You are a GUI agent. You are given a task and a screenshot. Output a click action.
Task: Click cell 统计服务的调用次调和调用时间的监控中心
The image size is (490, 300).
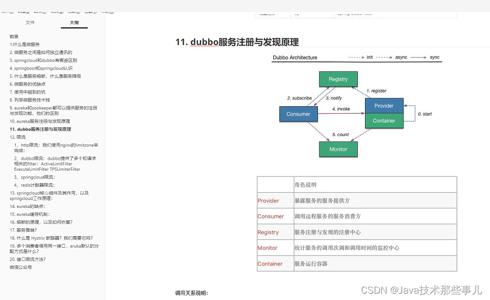[375, 248]
